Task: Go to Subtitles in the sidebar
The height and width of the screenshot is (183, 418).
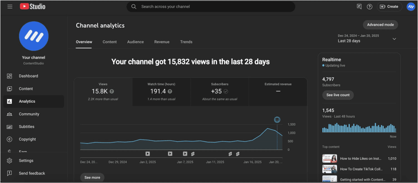Action: tap(27, 127)
